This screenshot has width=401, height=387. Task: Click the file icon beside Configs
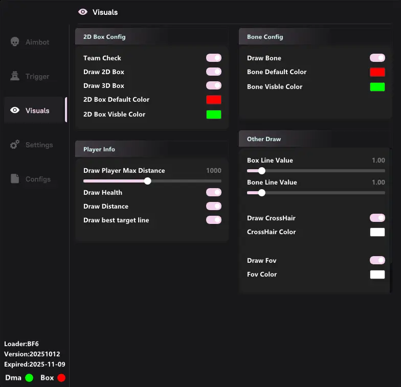(15, 179)
